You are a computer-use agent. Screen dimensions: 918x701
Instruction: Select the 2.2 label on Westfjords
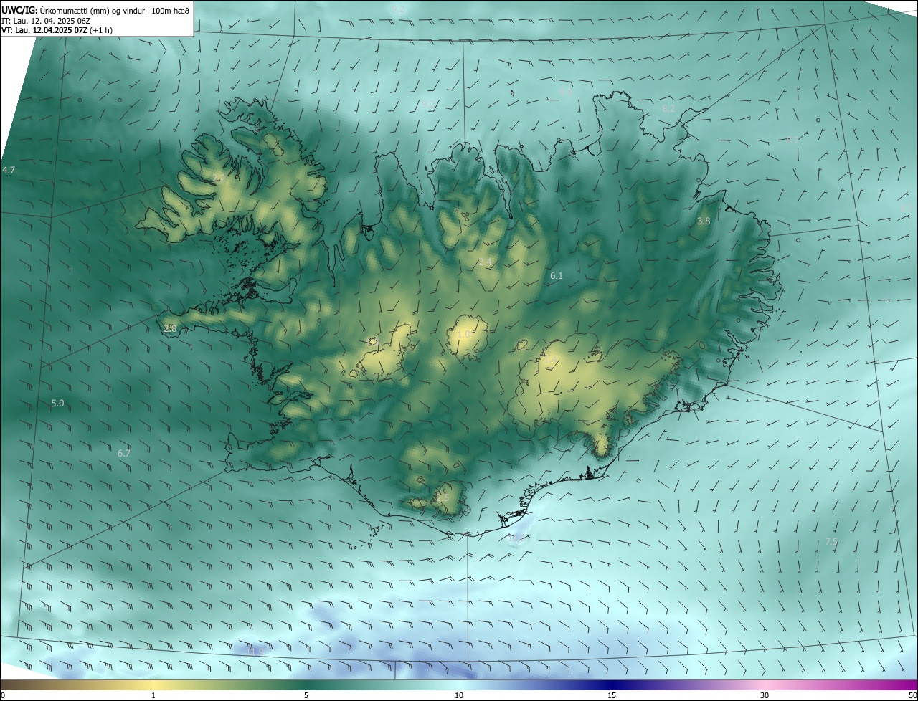point(219,178)
